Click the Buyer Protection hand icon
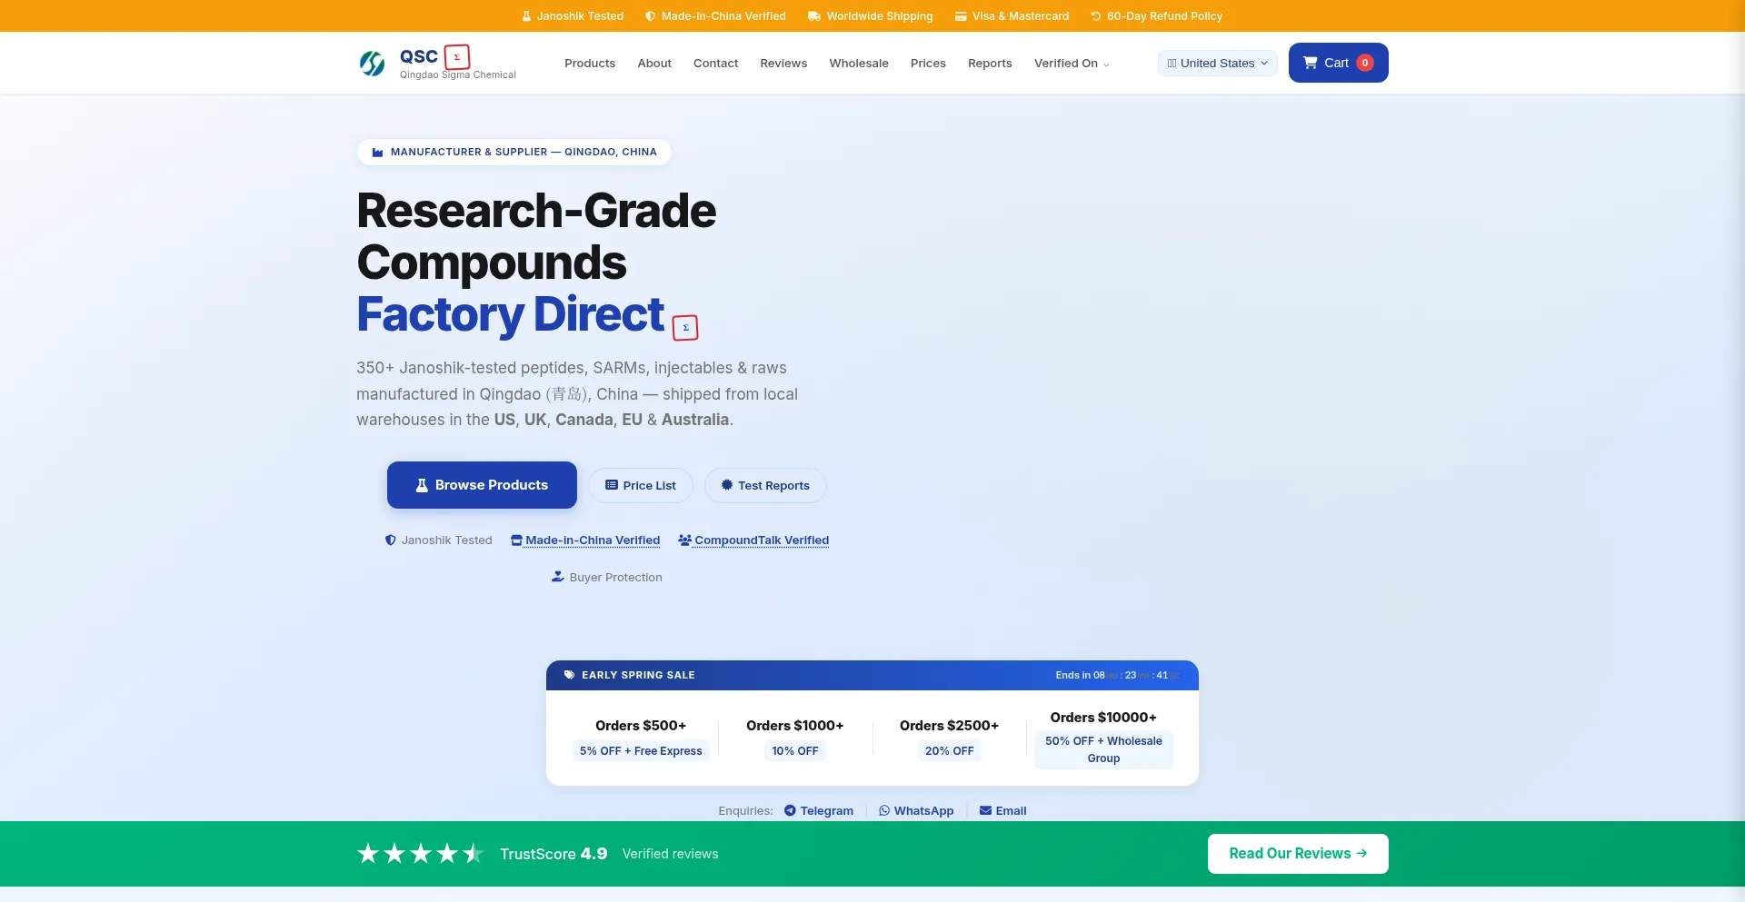 coord(558,577)
